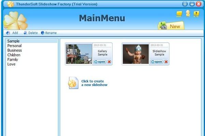
Task: Remove Gallery Sample with red X icon
Action: (x=109, y=62)
